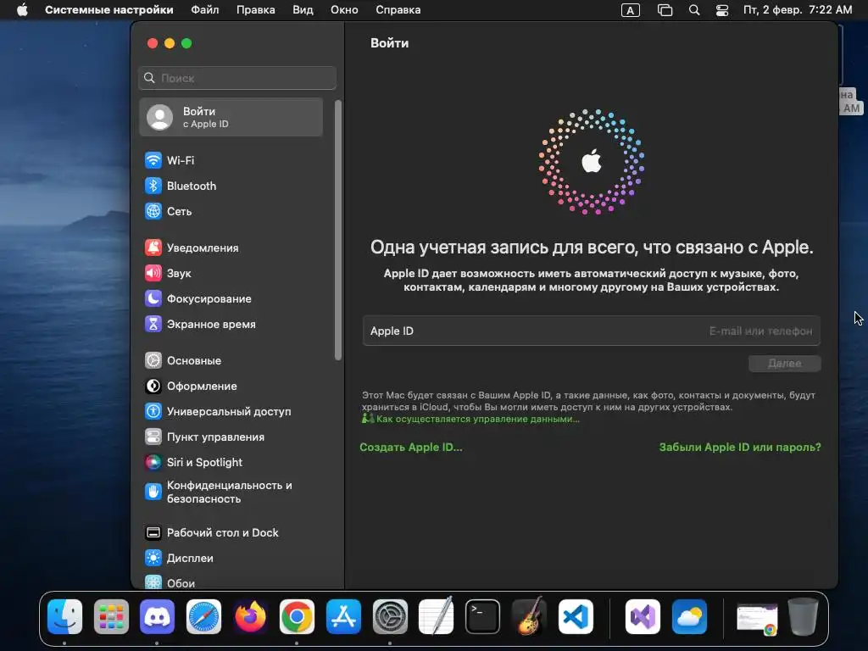This screenshot has width=868, height=651.
Task: Open the Вид menu
Action: (303, 10)
